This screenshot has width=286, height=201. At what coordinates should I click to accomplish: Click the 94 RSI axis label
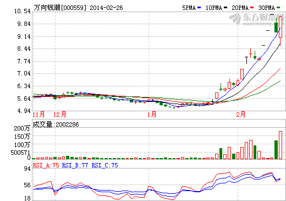pos(27,169)
